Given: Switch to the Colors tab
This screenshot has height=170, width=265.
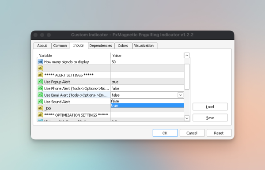Looking at the screenshot, I should point(123,45).
